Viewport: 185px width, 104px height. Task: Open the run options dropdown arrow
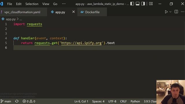(x=170, y=12)
